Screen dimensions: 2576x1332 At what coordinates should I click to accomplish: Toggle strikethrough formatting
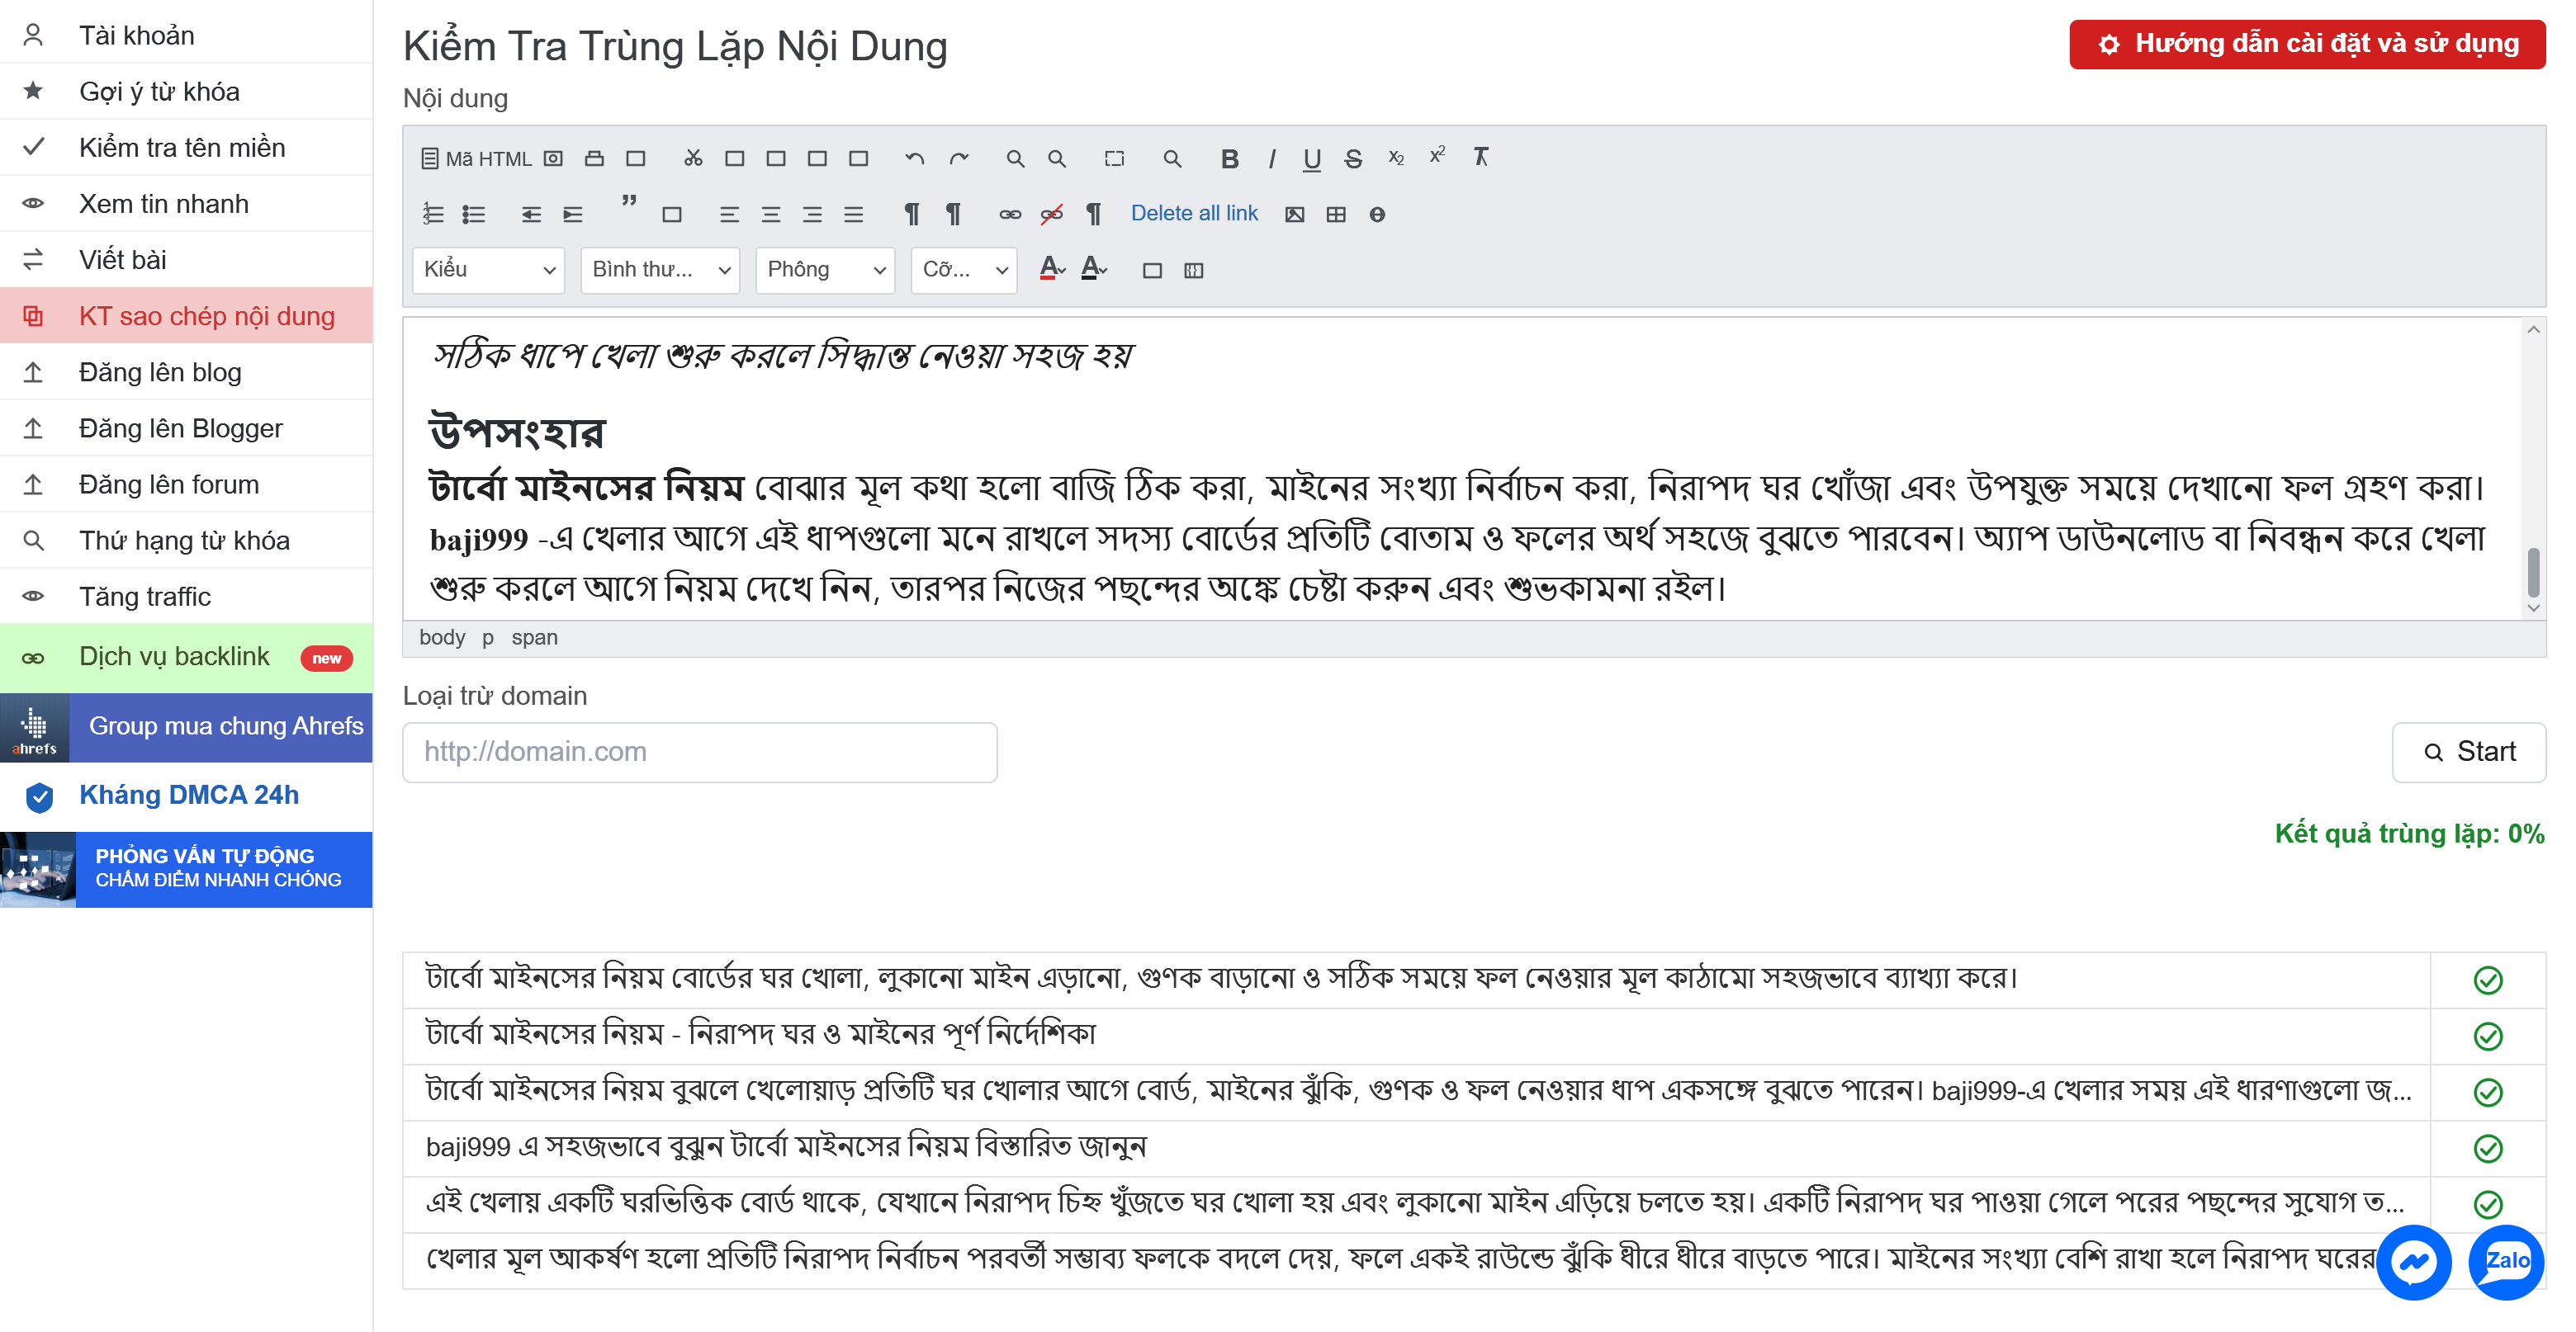(1353, 158)
